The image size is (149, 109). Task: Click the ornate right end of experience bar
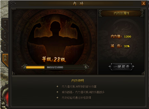87,67
